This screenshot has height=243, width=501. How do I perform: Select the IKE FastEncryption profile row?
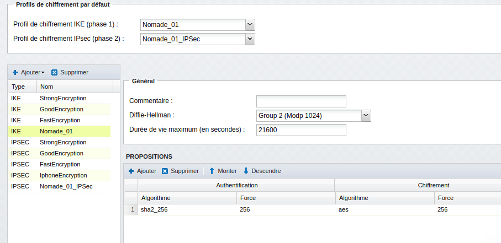(59, 120)
